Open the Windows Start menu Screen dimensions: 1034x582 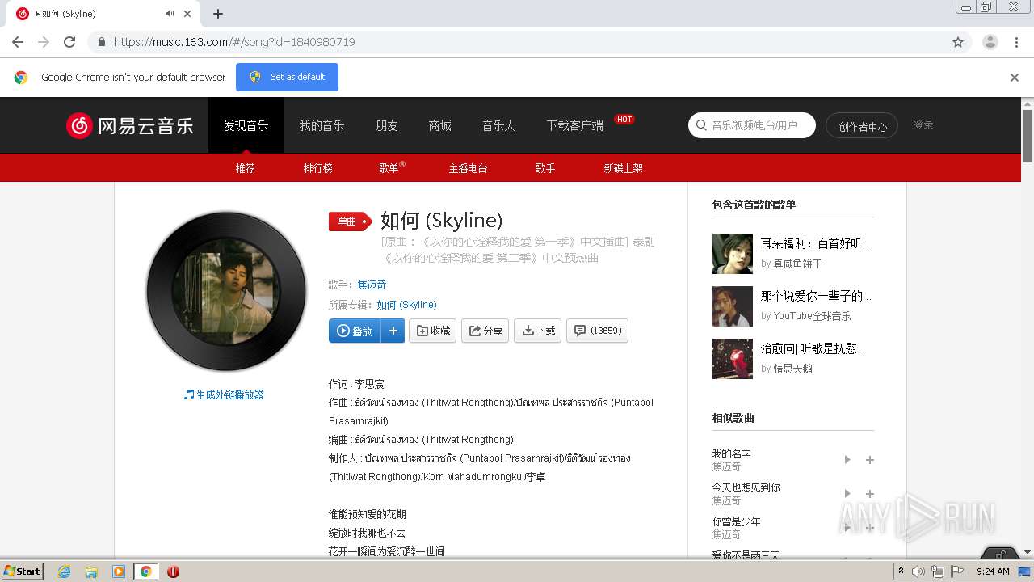(x=23, y=571)
